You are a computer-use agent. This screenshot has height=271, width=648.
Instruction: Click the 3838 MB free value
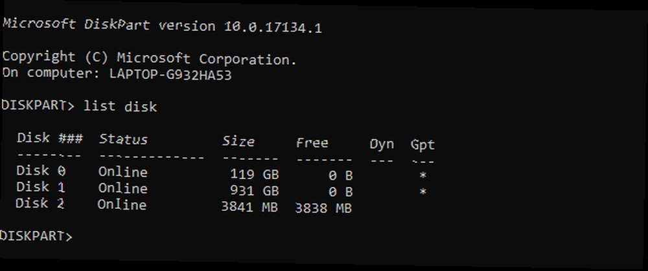pos(323,208)
